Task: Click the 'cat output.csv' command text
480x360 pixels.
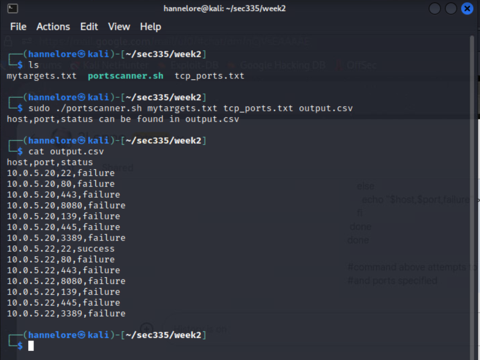Action: click(65, 151)
